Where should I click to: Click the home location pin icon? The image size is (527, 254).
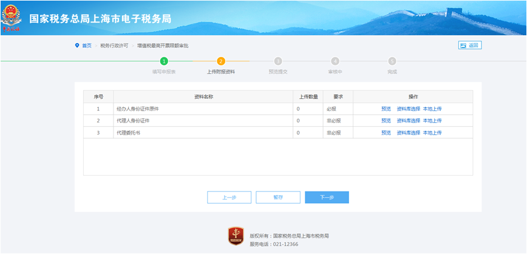point(77,45)
